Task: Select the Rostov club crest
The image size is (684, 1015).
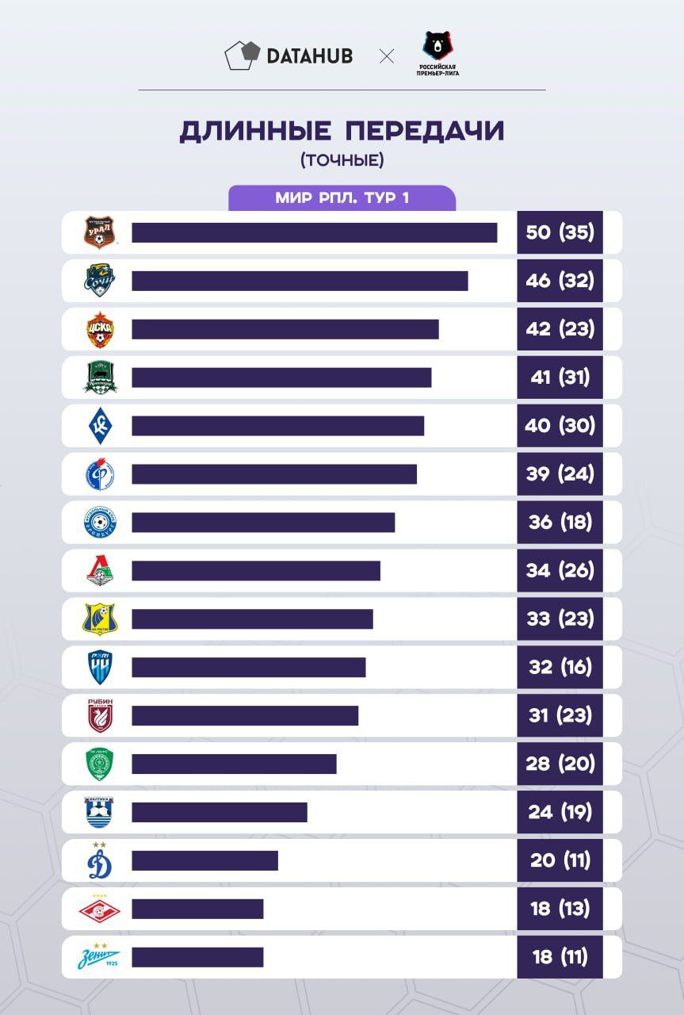Action: coord(100,619)
